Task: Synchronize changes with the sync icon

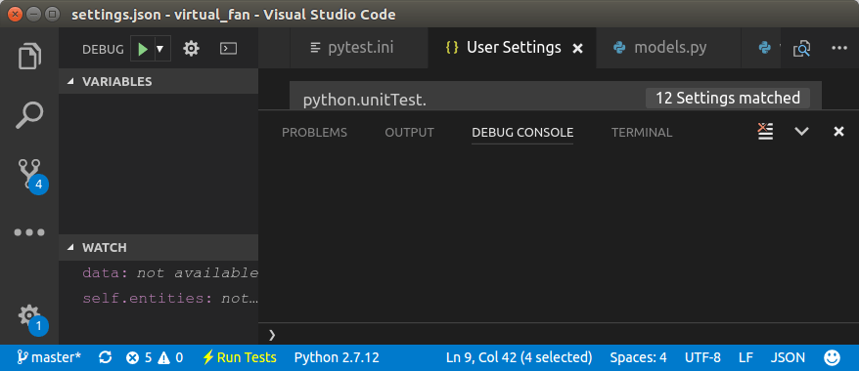Action: click(x=106, y=358)
